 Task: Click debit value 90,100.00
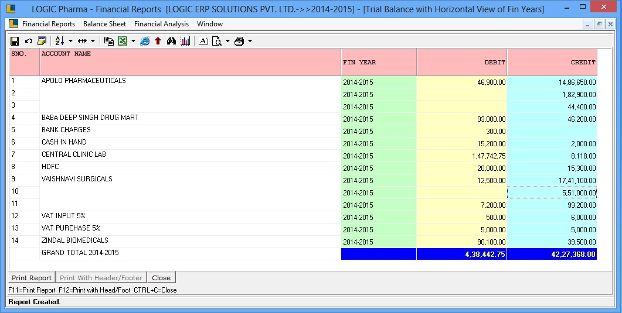pyautogui.click(x=491, y=242)
